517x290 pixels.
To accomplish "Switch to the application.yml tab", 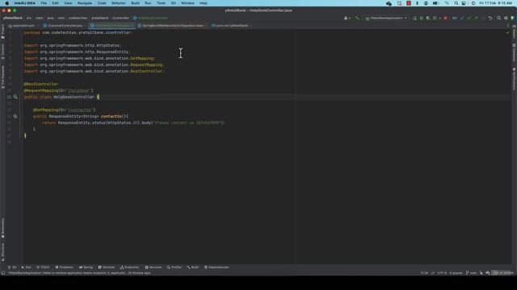I will click(x=22, y=25).
